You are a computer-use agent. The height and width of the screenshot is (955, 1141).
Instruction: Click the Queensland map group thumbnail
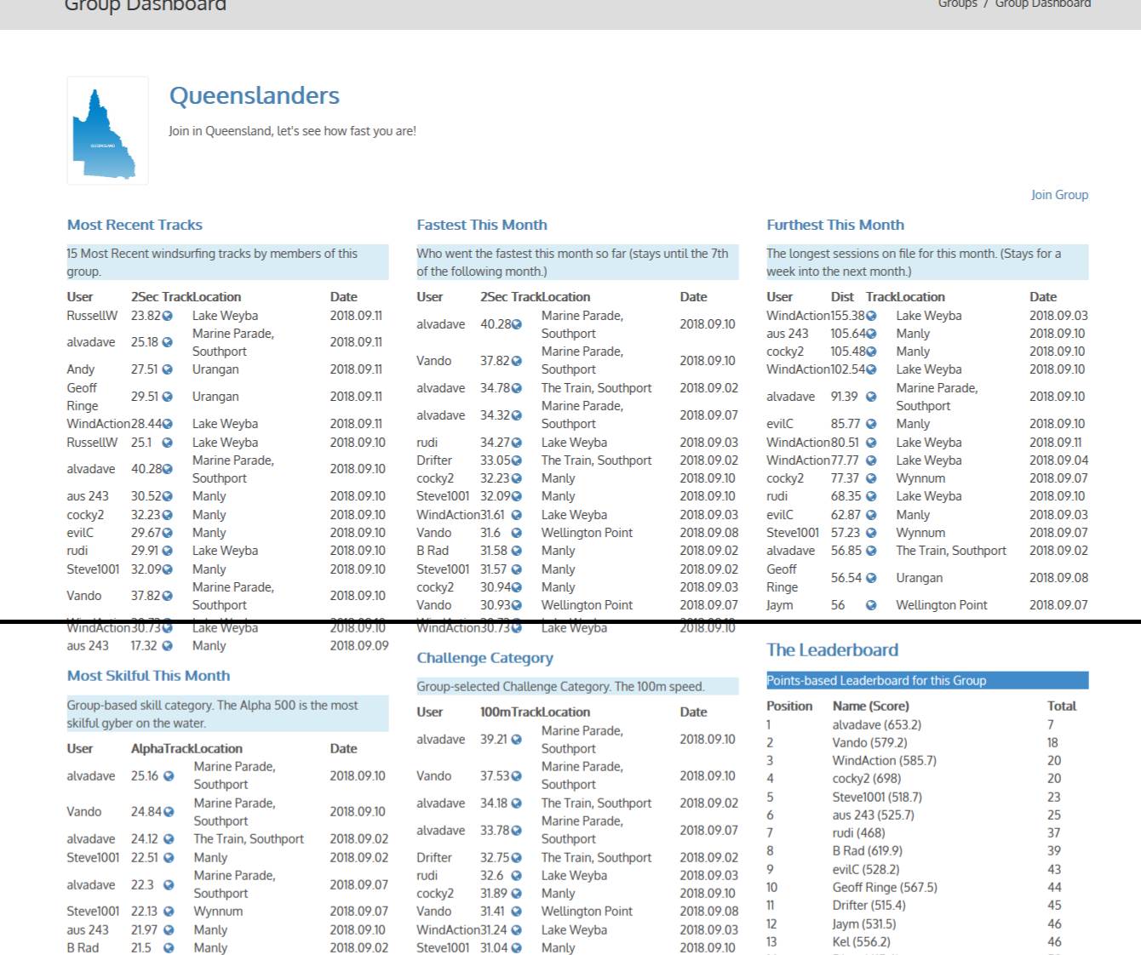107,131
